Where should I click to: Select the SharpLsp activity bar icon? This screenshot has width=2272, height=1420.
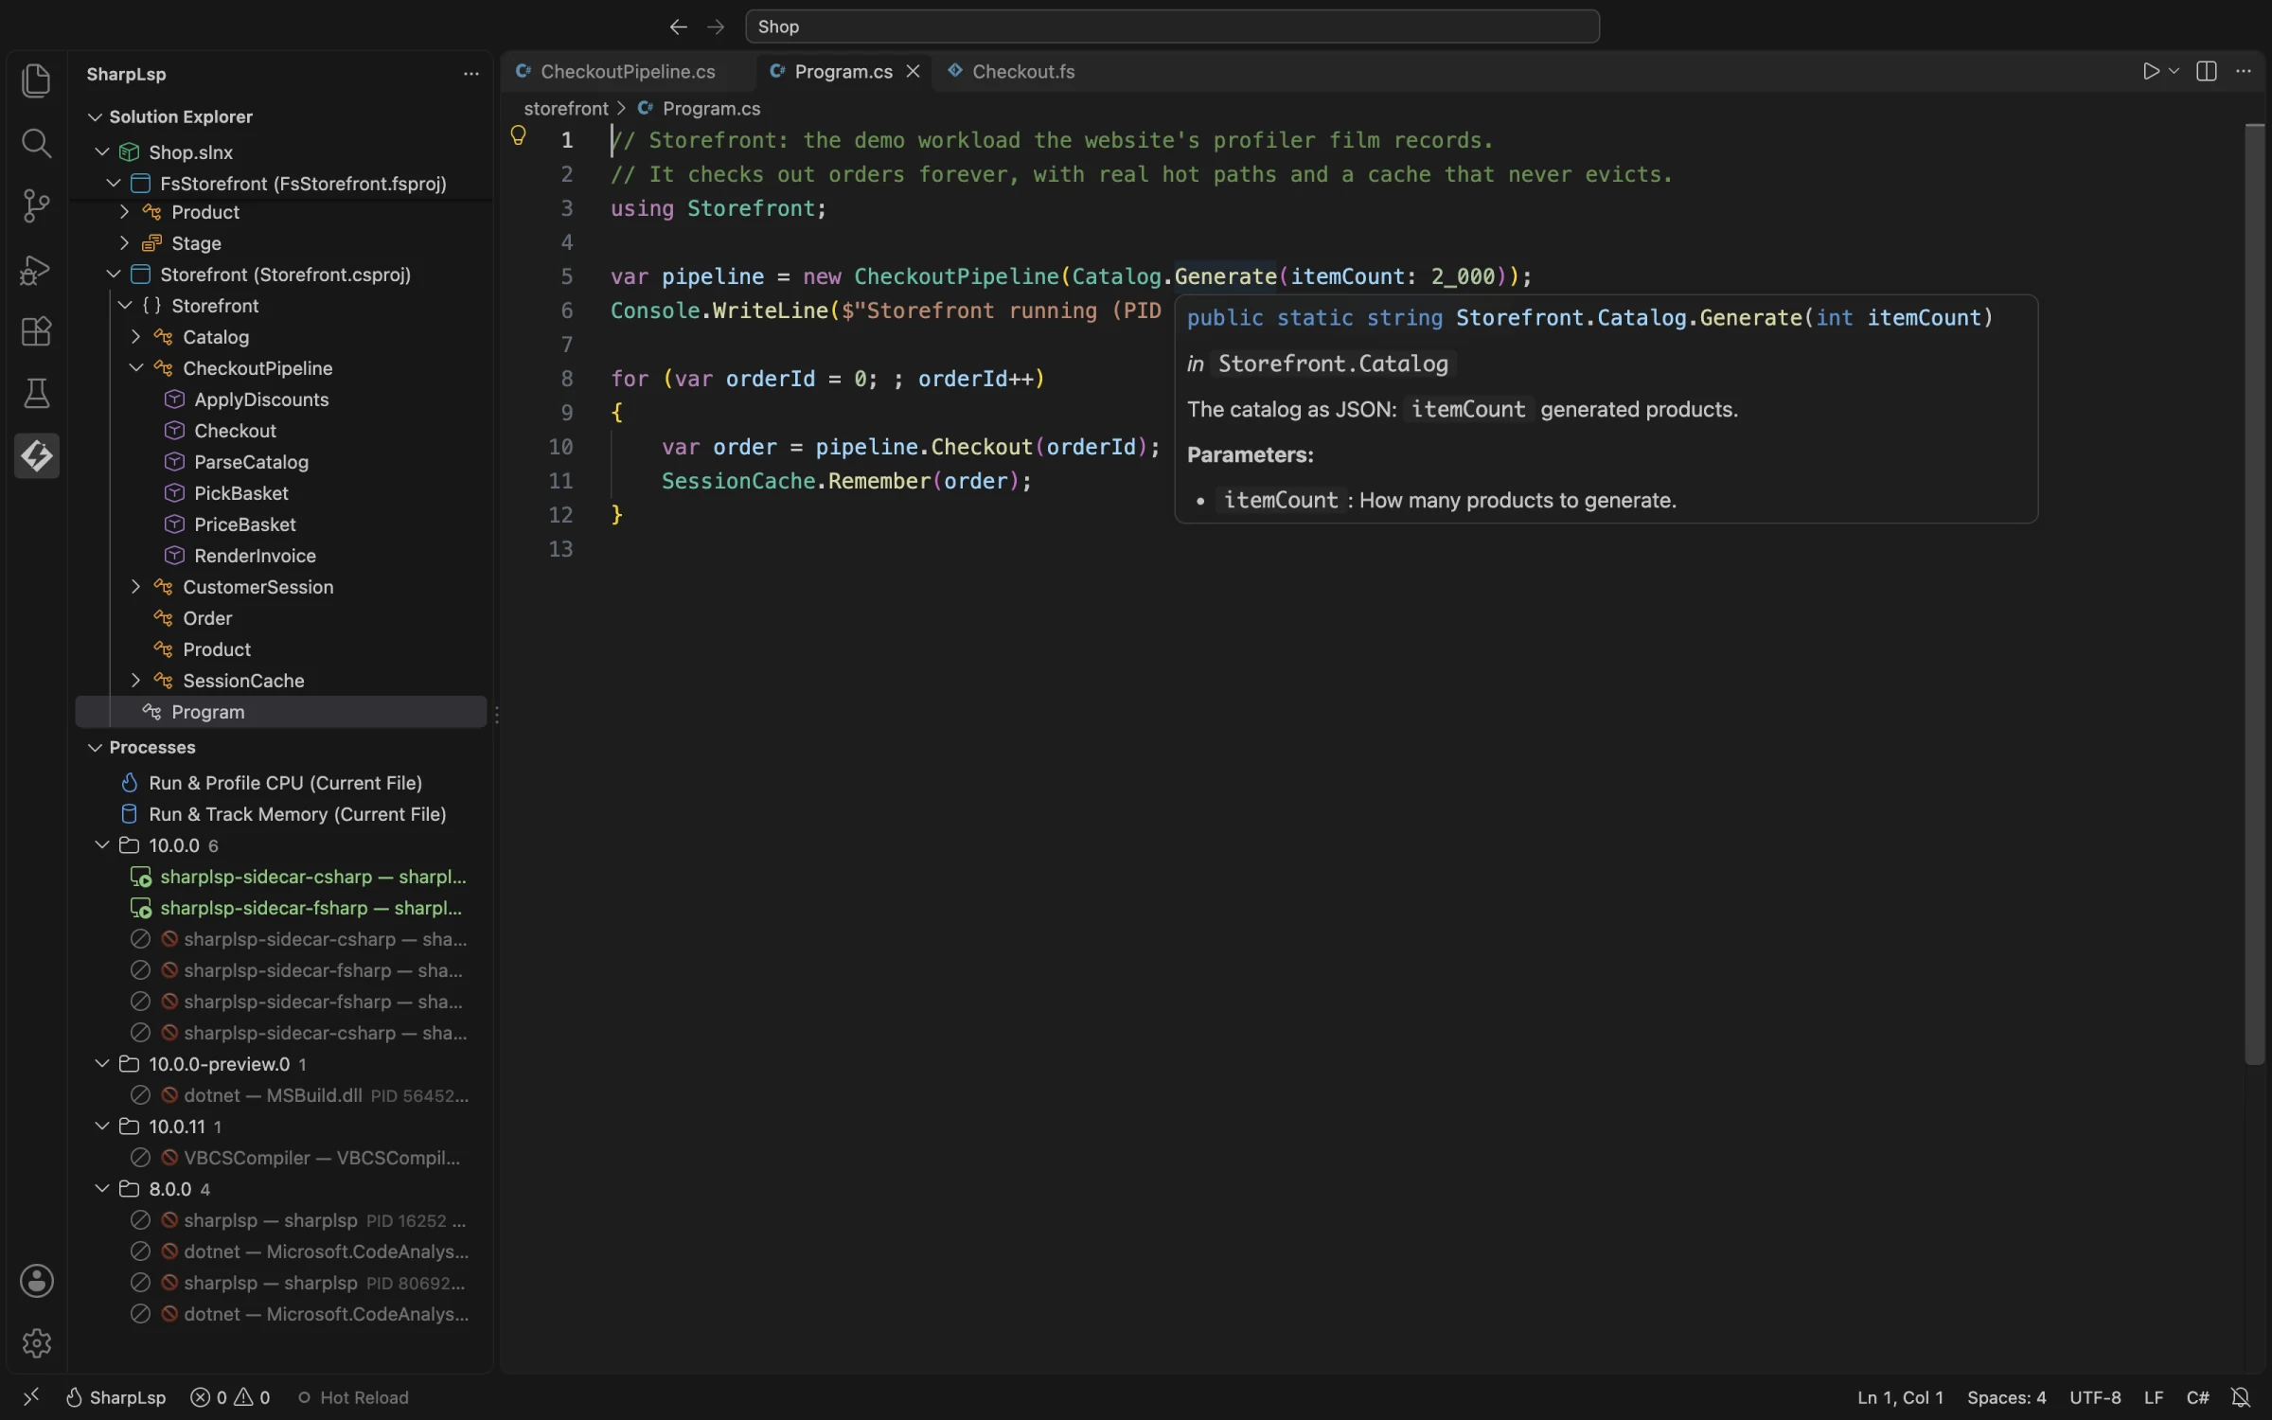[x=36, y=456]
